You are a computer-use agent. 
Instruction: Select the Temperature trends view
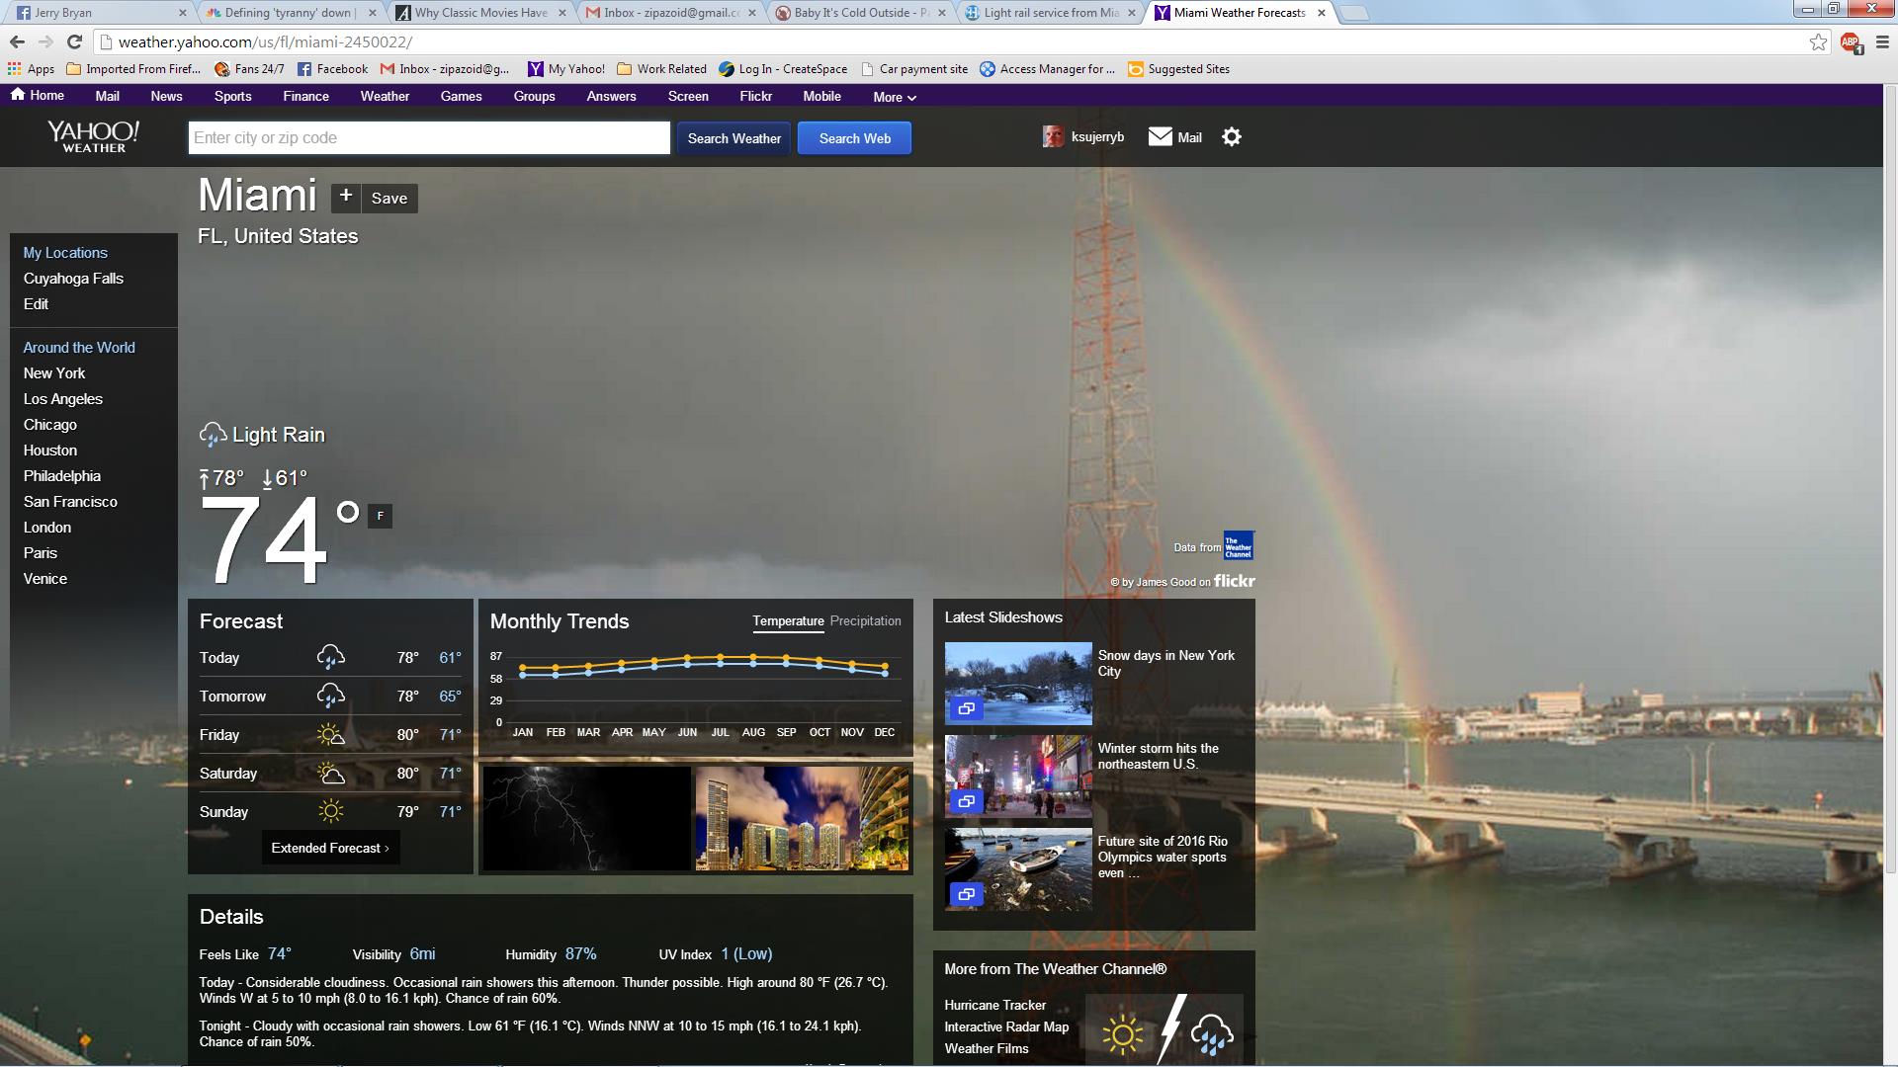788,620
